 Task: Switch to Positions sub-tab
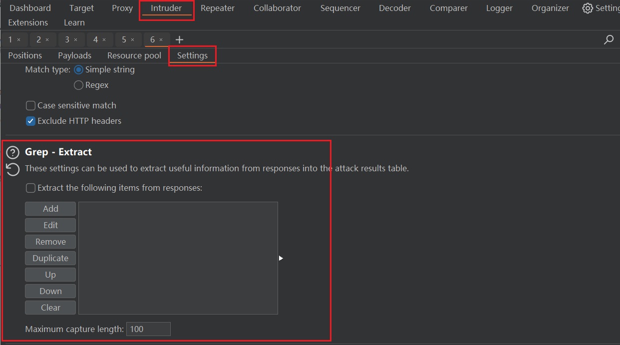pyautogui.click(x=25, y=55)
